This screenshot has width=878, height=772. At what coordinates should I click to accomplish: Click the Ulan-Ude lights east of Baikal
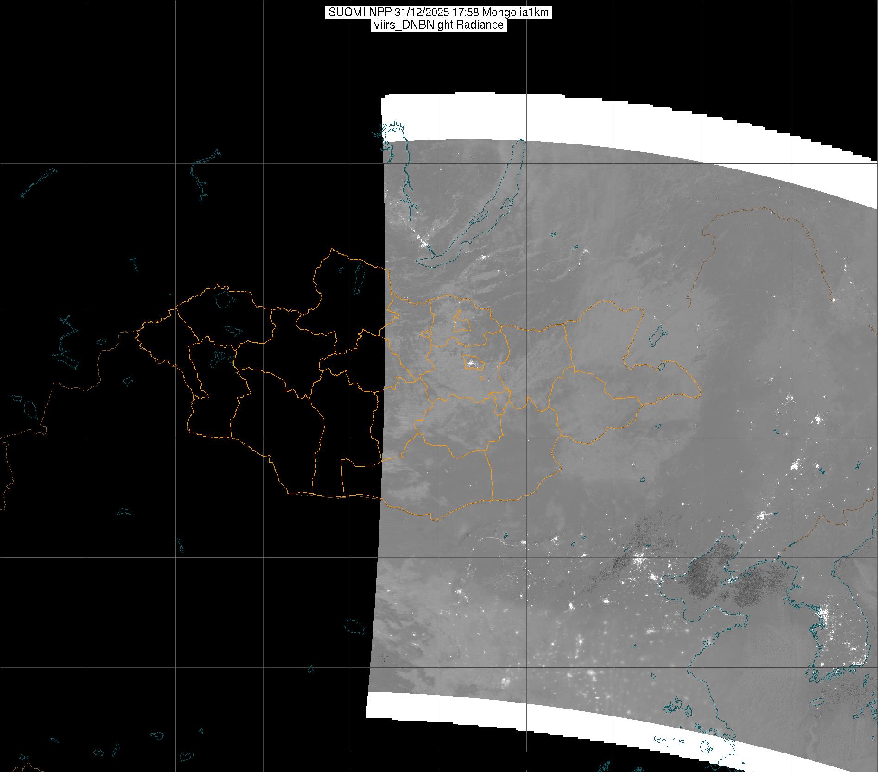[x=484, y=257]
